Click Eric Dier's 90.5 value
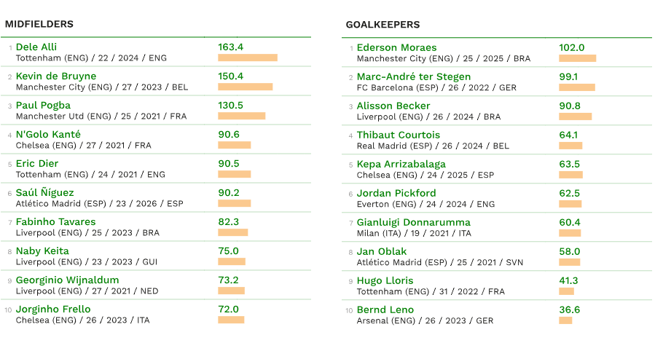The width and height of the screenshot is (655, 343). (229, 163)
